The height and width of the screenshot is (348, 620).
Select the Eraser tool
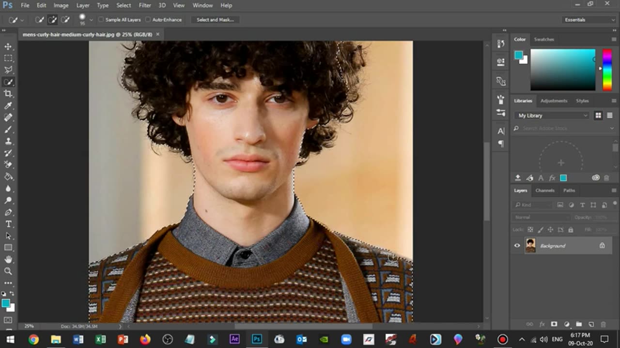(x=8, y=165)
